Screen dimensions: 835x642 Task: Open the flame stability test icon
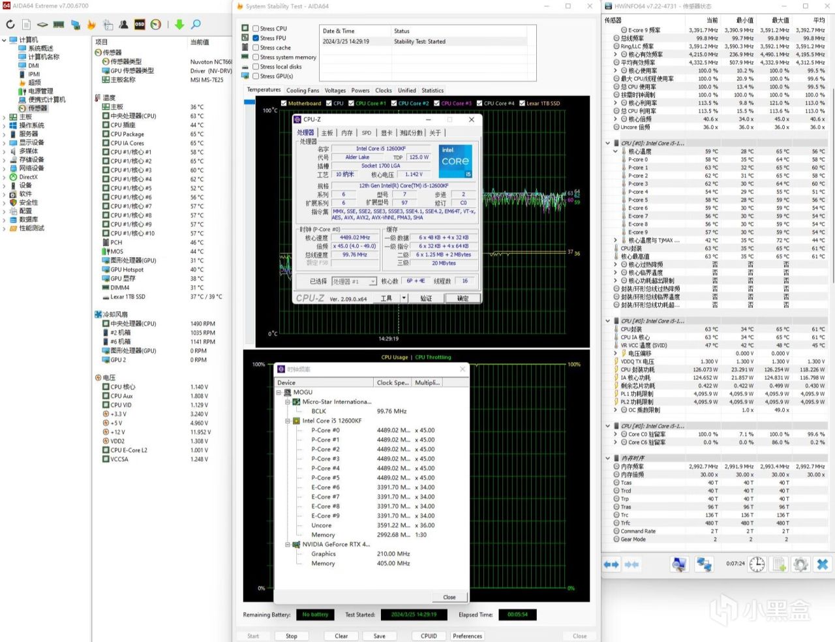click(x=91, y=25)
